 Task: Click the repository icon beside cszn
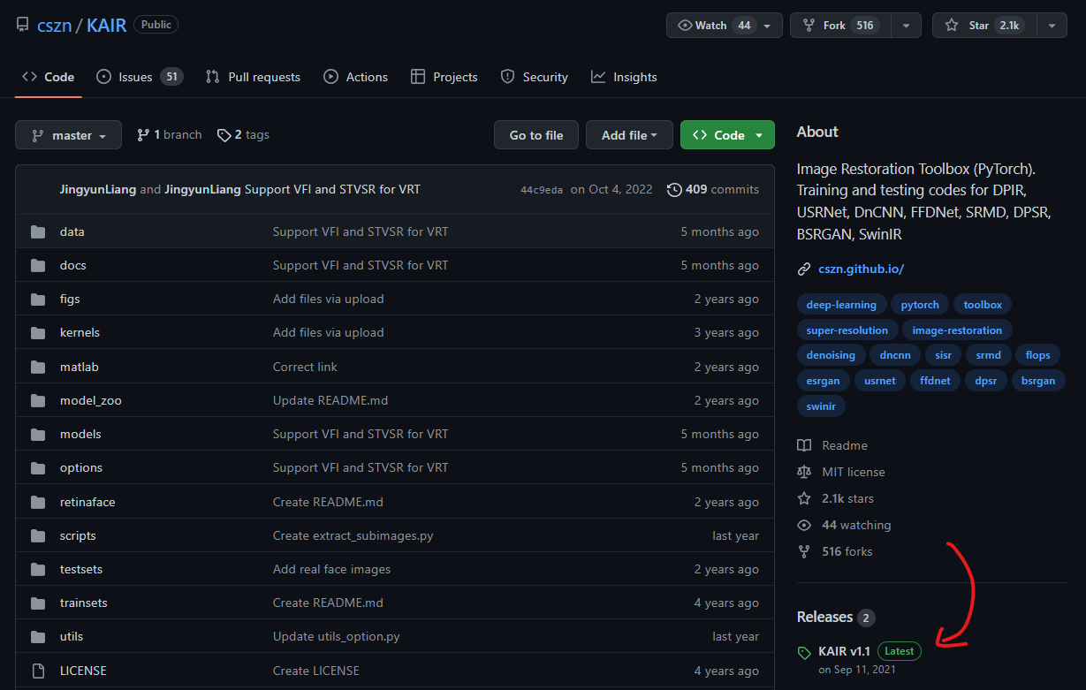23,25
